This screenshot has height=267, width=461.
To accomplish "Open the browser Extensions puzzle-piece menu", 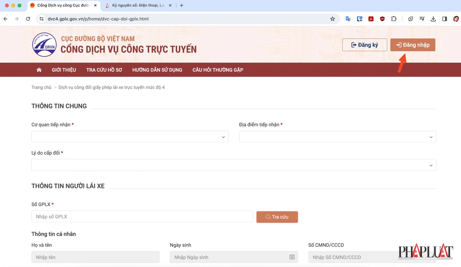I will click(x=393, y=19).
